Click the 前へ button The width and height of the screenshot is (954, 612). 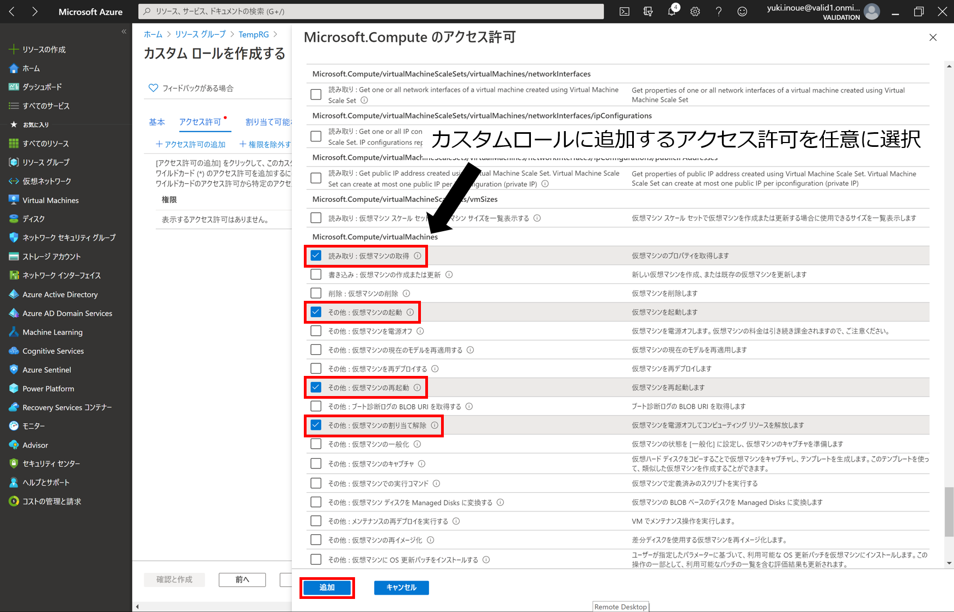(242, 580)
